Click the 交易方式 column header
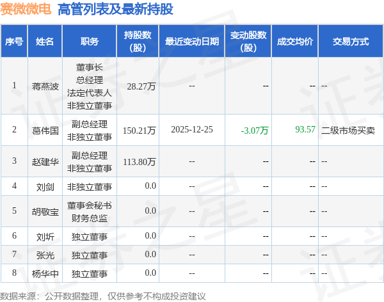The image size is (384, 302). tap(351, 42)
